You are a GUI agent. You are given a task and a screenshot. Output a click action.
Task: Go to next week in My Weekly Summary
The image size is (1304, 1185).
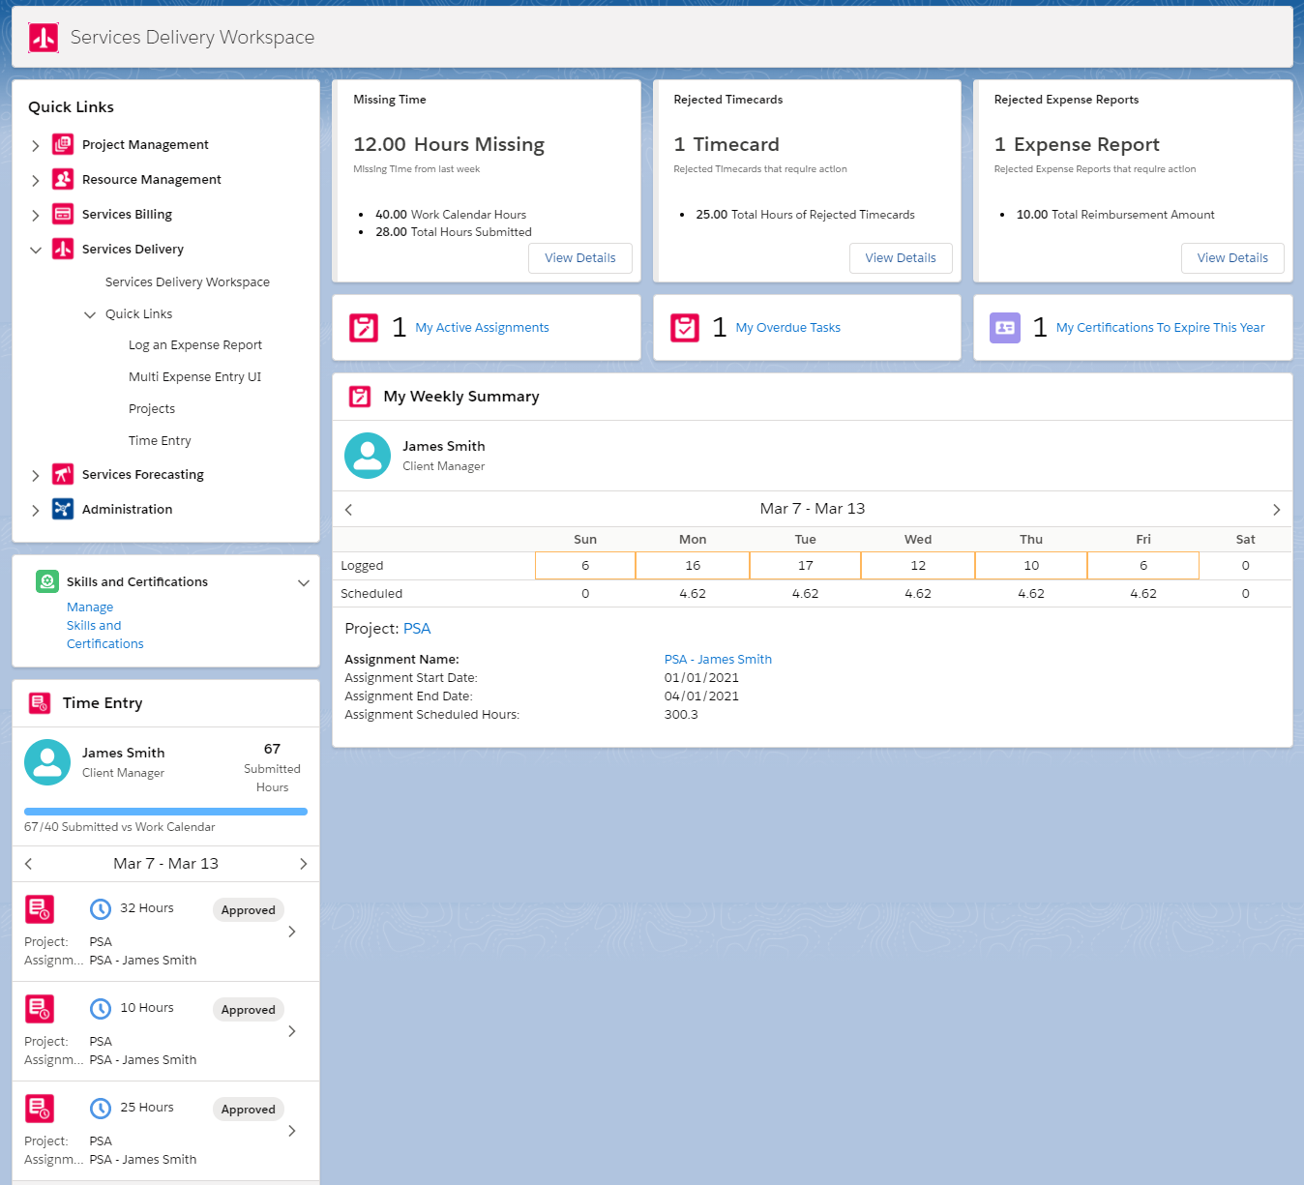point(1276,510)
